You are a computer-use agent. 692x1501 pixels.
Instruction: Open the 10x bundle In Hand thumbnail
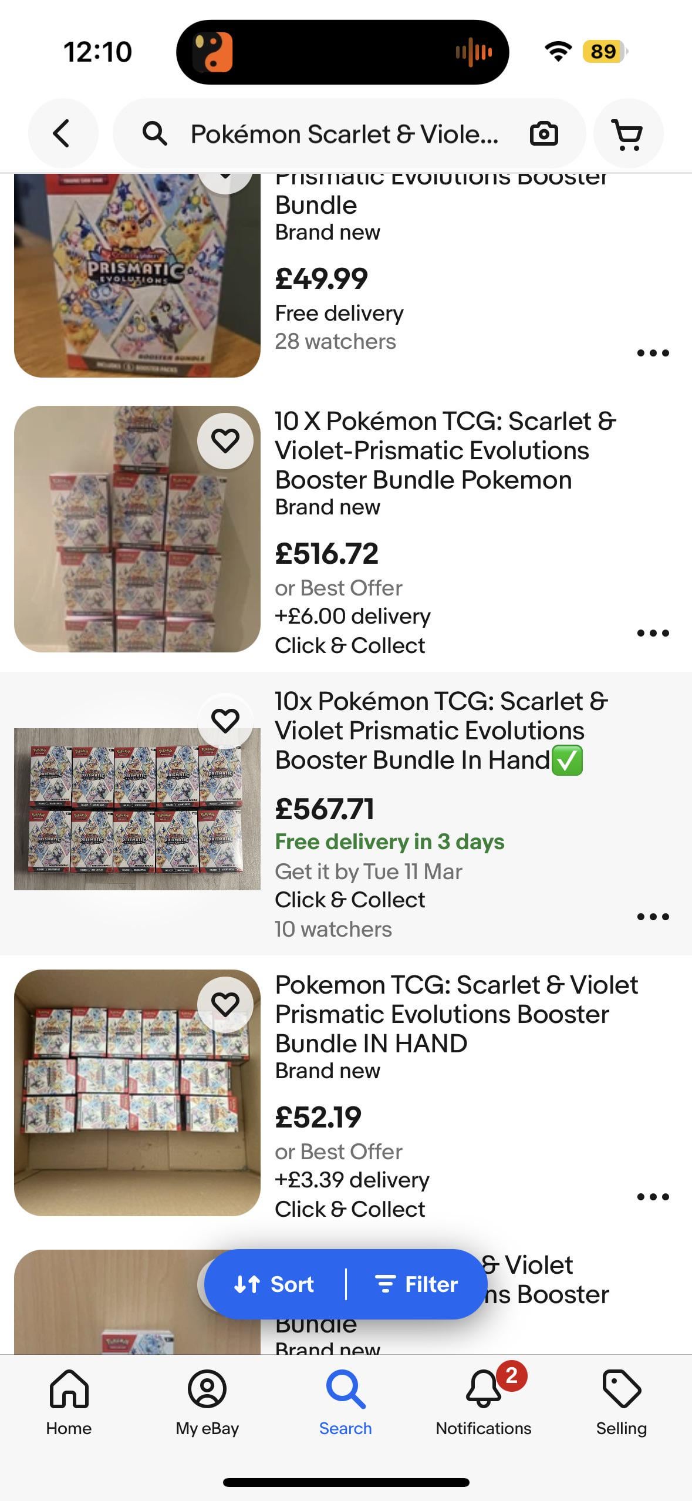pos(137,809)
